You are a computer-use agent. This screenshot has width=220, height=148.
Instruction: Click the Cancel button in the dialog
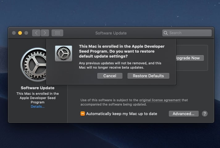(110, 76)
